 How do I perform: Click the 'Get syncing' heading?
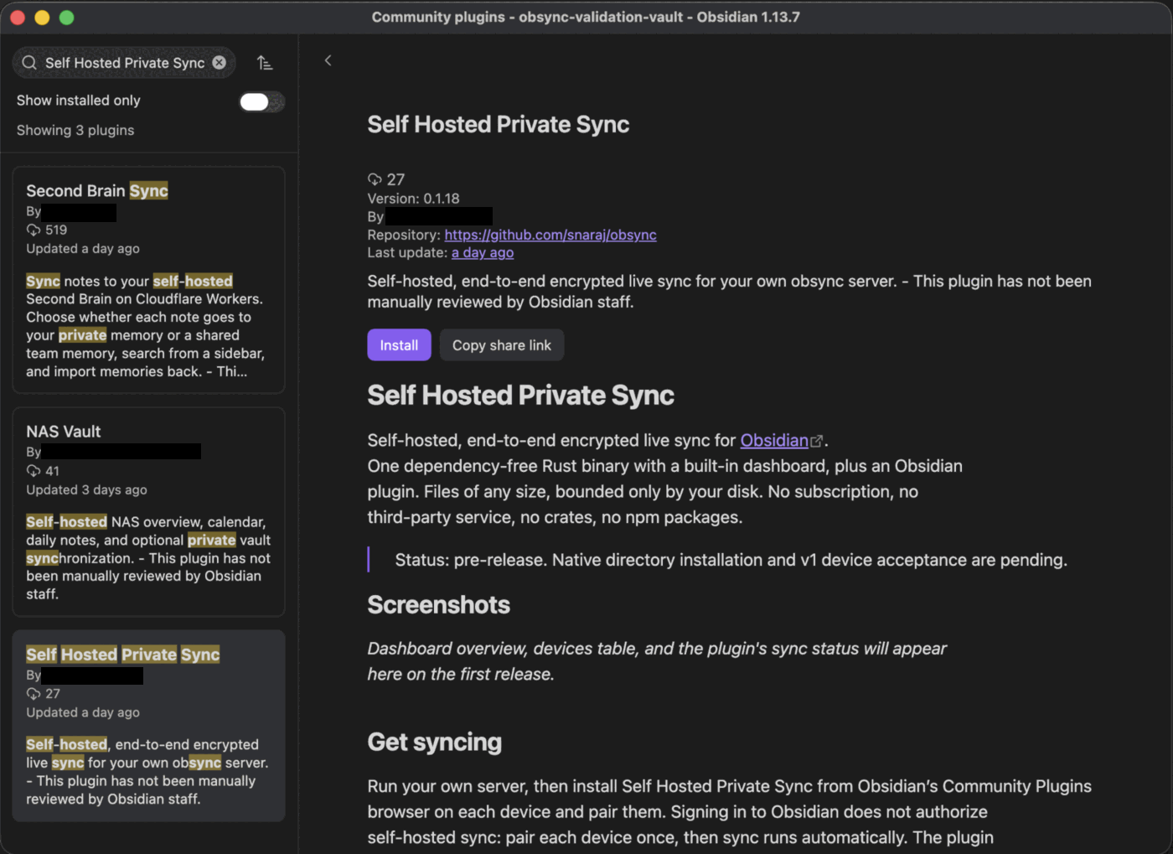(434, 743)
